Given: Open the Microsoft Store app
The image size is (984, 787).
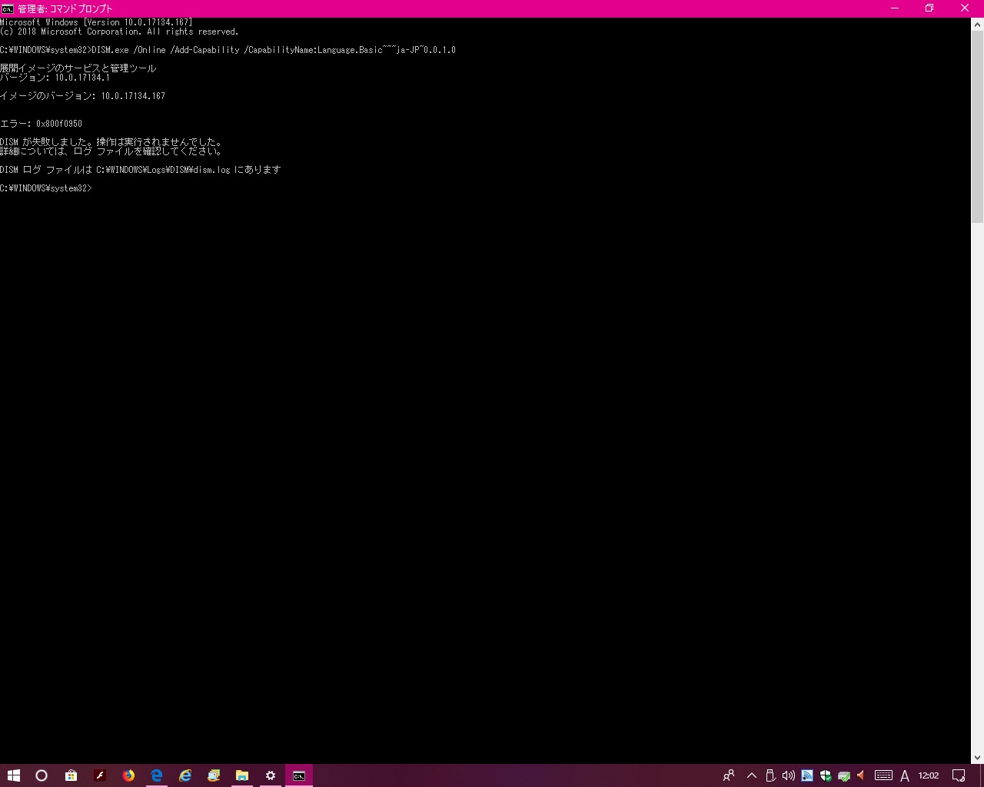Looking at the screenshot, I should [x=71, y=775].
